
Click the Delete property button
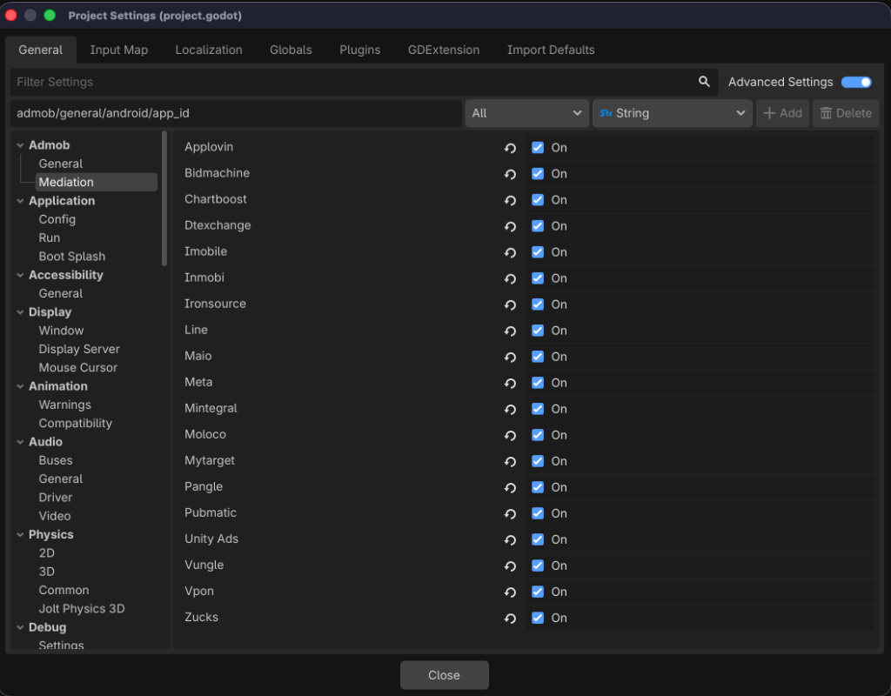[x=846, y=113]
